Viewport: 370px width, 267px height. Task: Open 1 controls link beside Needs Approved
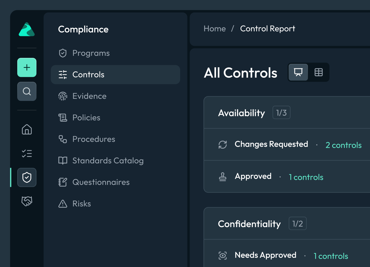pos(331,256)
